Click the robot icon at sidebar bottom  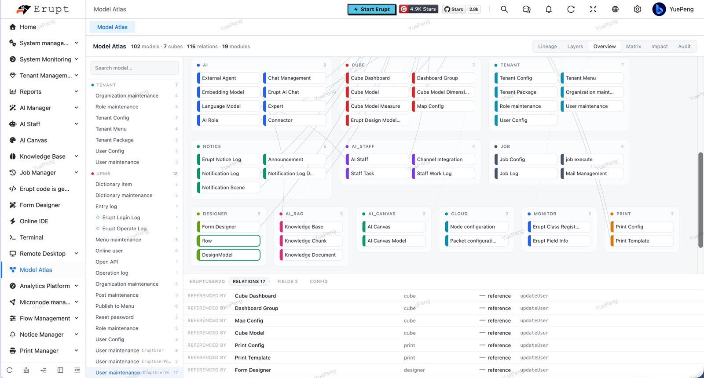[x=26, y=370]
